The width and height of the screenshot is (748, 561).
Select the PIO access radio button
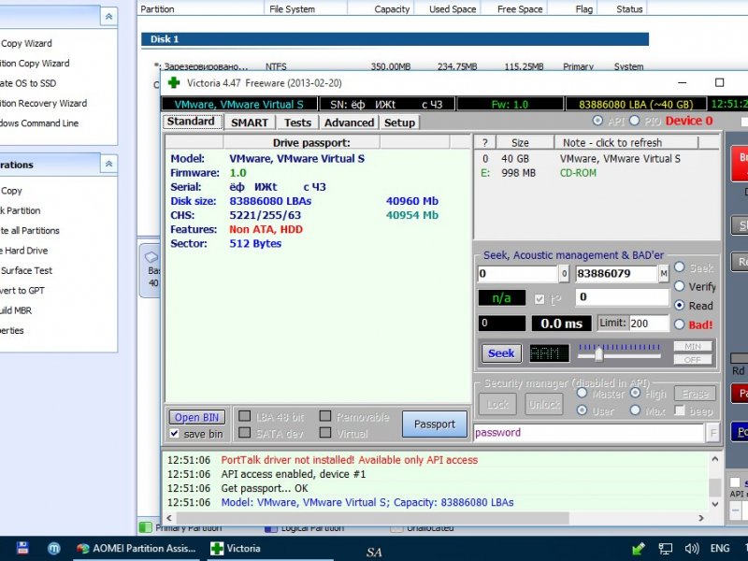point(634,121)
